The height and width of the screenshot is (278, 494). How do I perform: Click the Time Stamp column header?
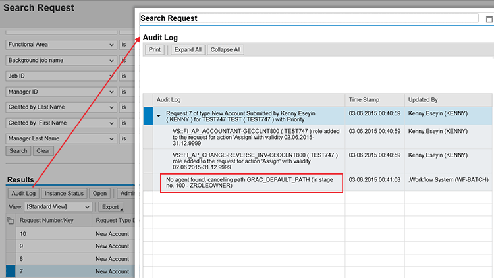364,100
